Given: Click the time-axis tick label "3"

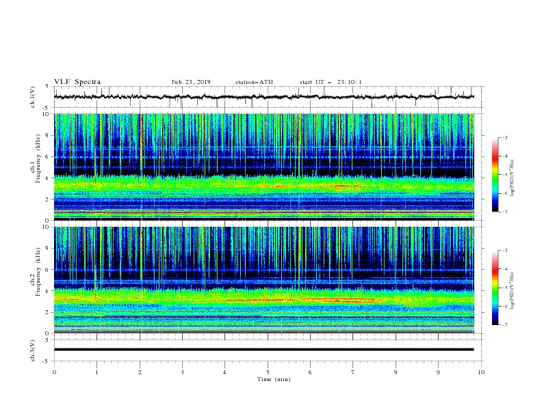Looking at the screenshot, I should point(182,372).
